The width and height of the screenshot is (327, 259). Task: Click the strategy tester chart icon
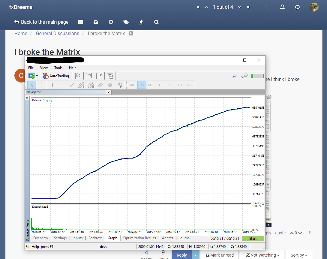[110, 76]
